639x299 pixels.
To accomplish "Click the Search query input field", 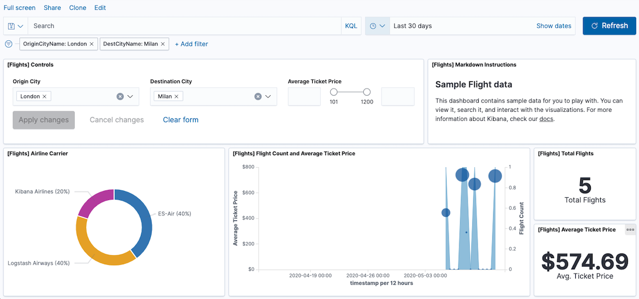I will click(x=183, y=26).
